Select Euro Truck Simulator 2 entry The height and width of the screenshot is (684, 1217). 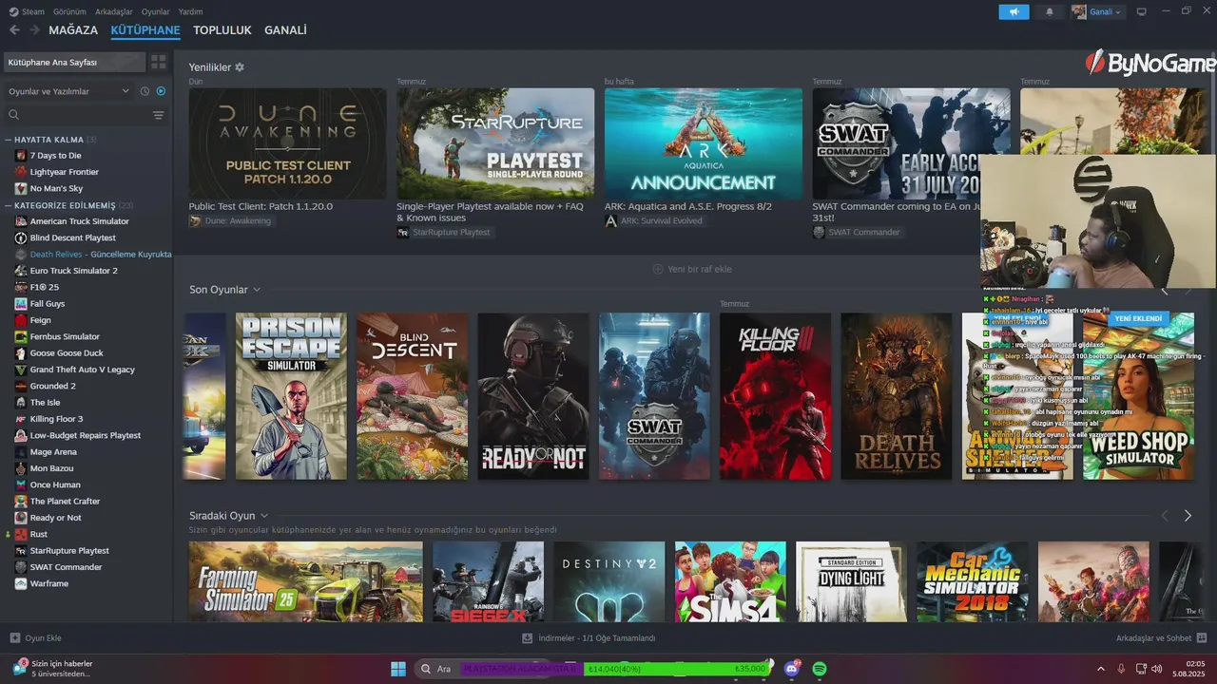73,271
